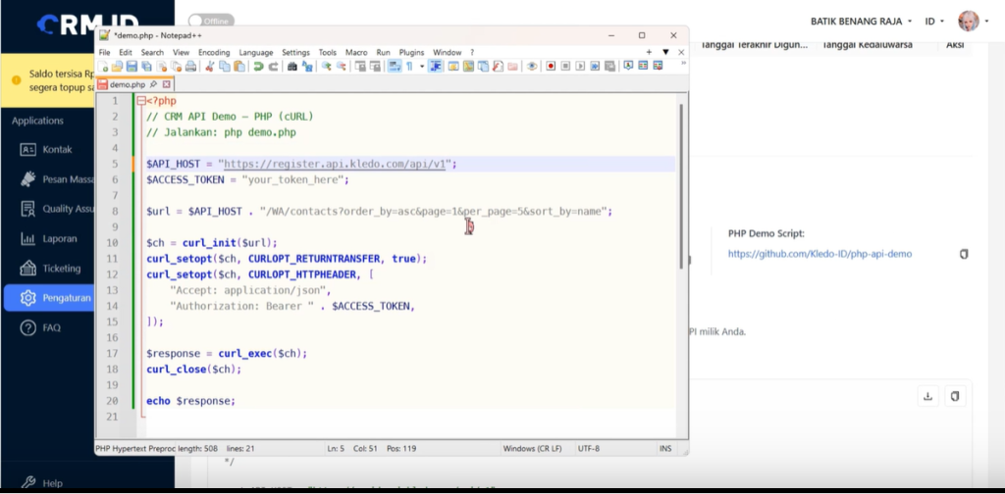Print the document via printer icon
Screen dimensions: 1005x494
pyautogui.click(x=191, y=66)
